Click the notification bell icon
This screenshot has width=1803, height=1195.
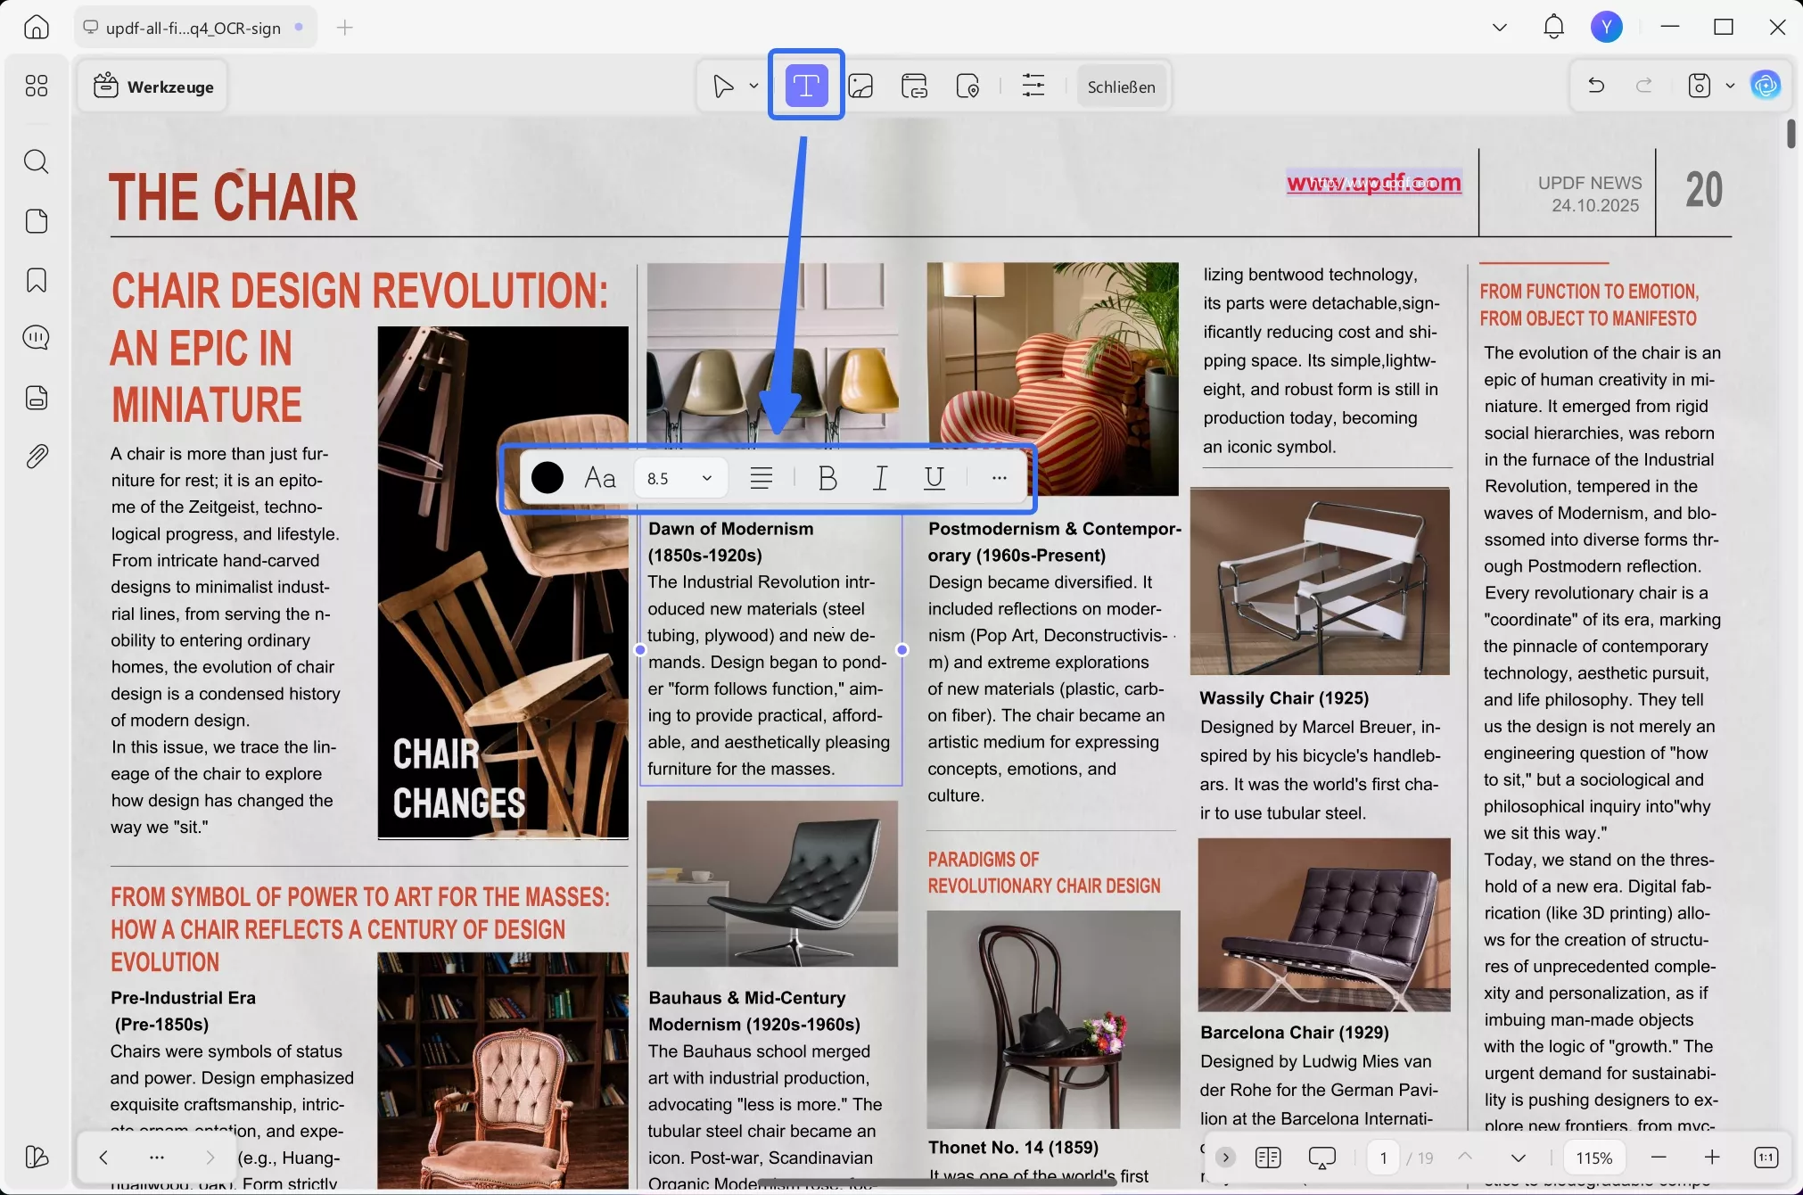(x=1553, y=28)
